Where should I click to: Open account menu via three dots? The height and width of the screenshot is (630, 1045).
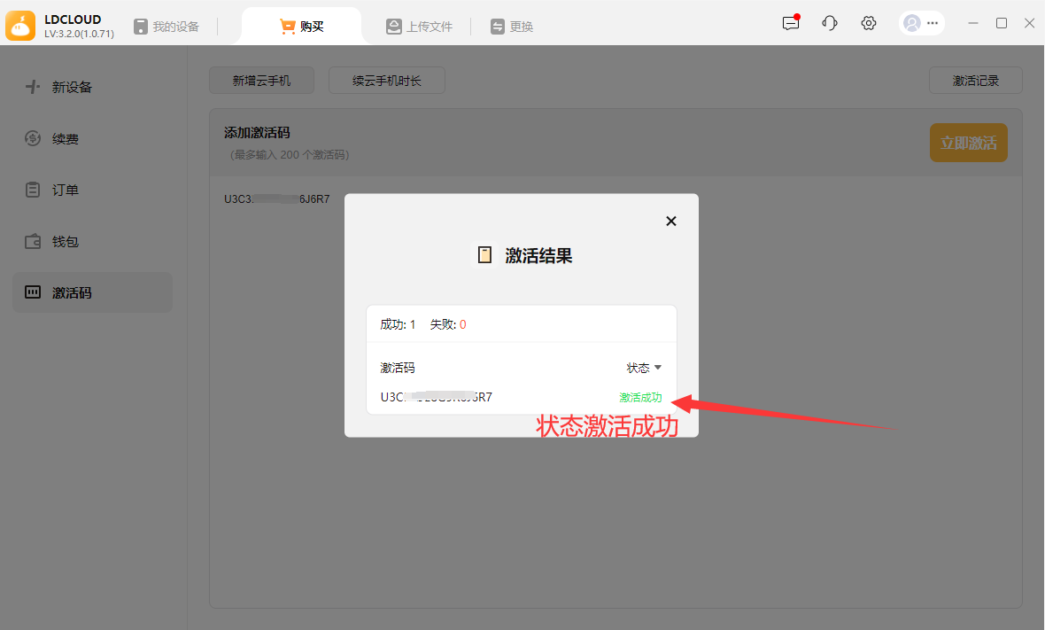tap(933, 24)
